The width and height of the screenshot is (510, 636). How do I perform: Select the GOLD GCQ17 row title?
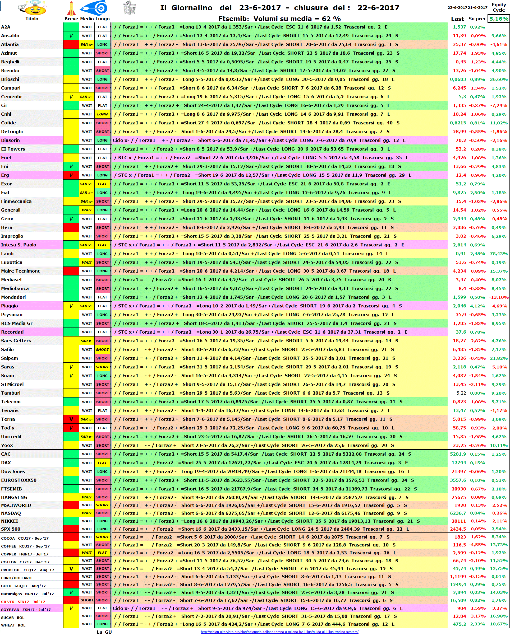pyautogui.click(x=23, y=586)
